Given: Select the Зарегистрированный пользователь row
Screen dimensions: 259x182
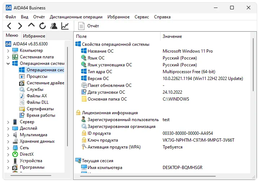Looking at the screenshot, I should 162,120.
